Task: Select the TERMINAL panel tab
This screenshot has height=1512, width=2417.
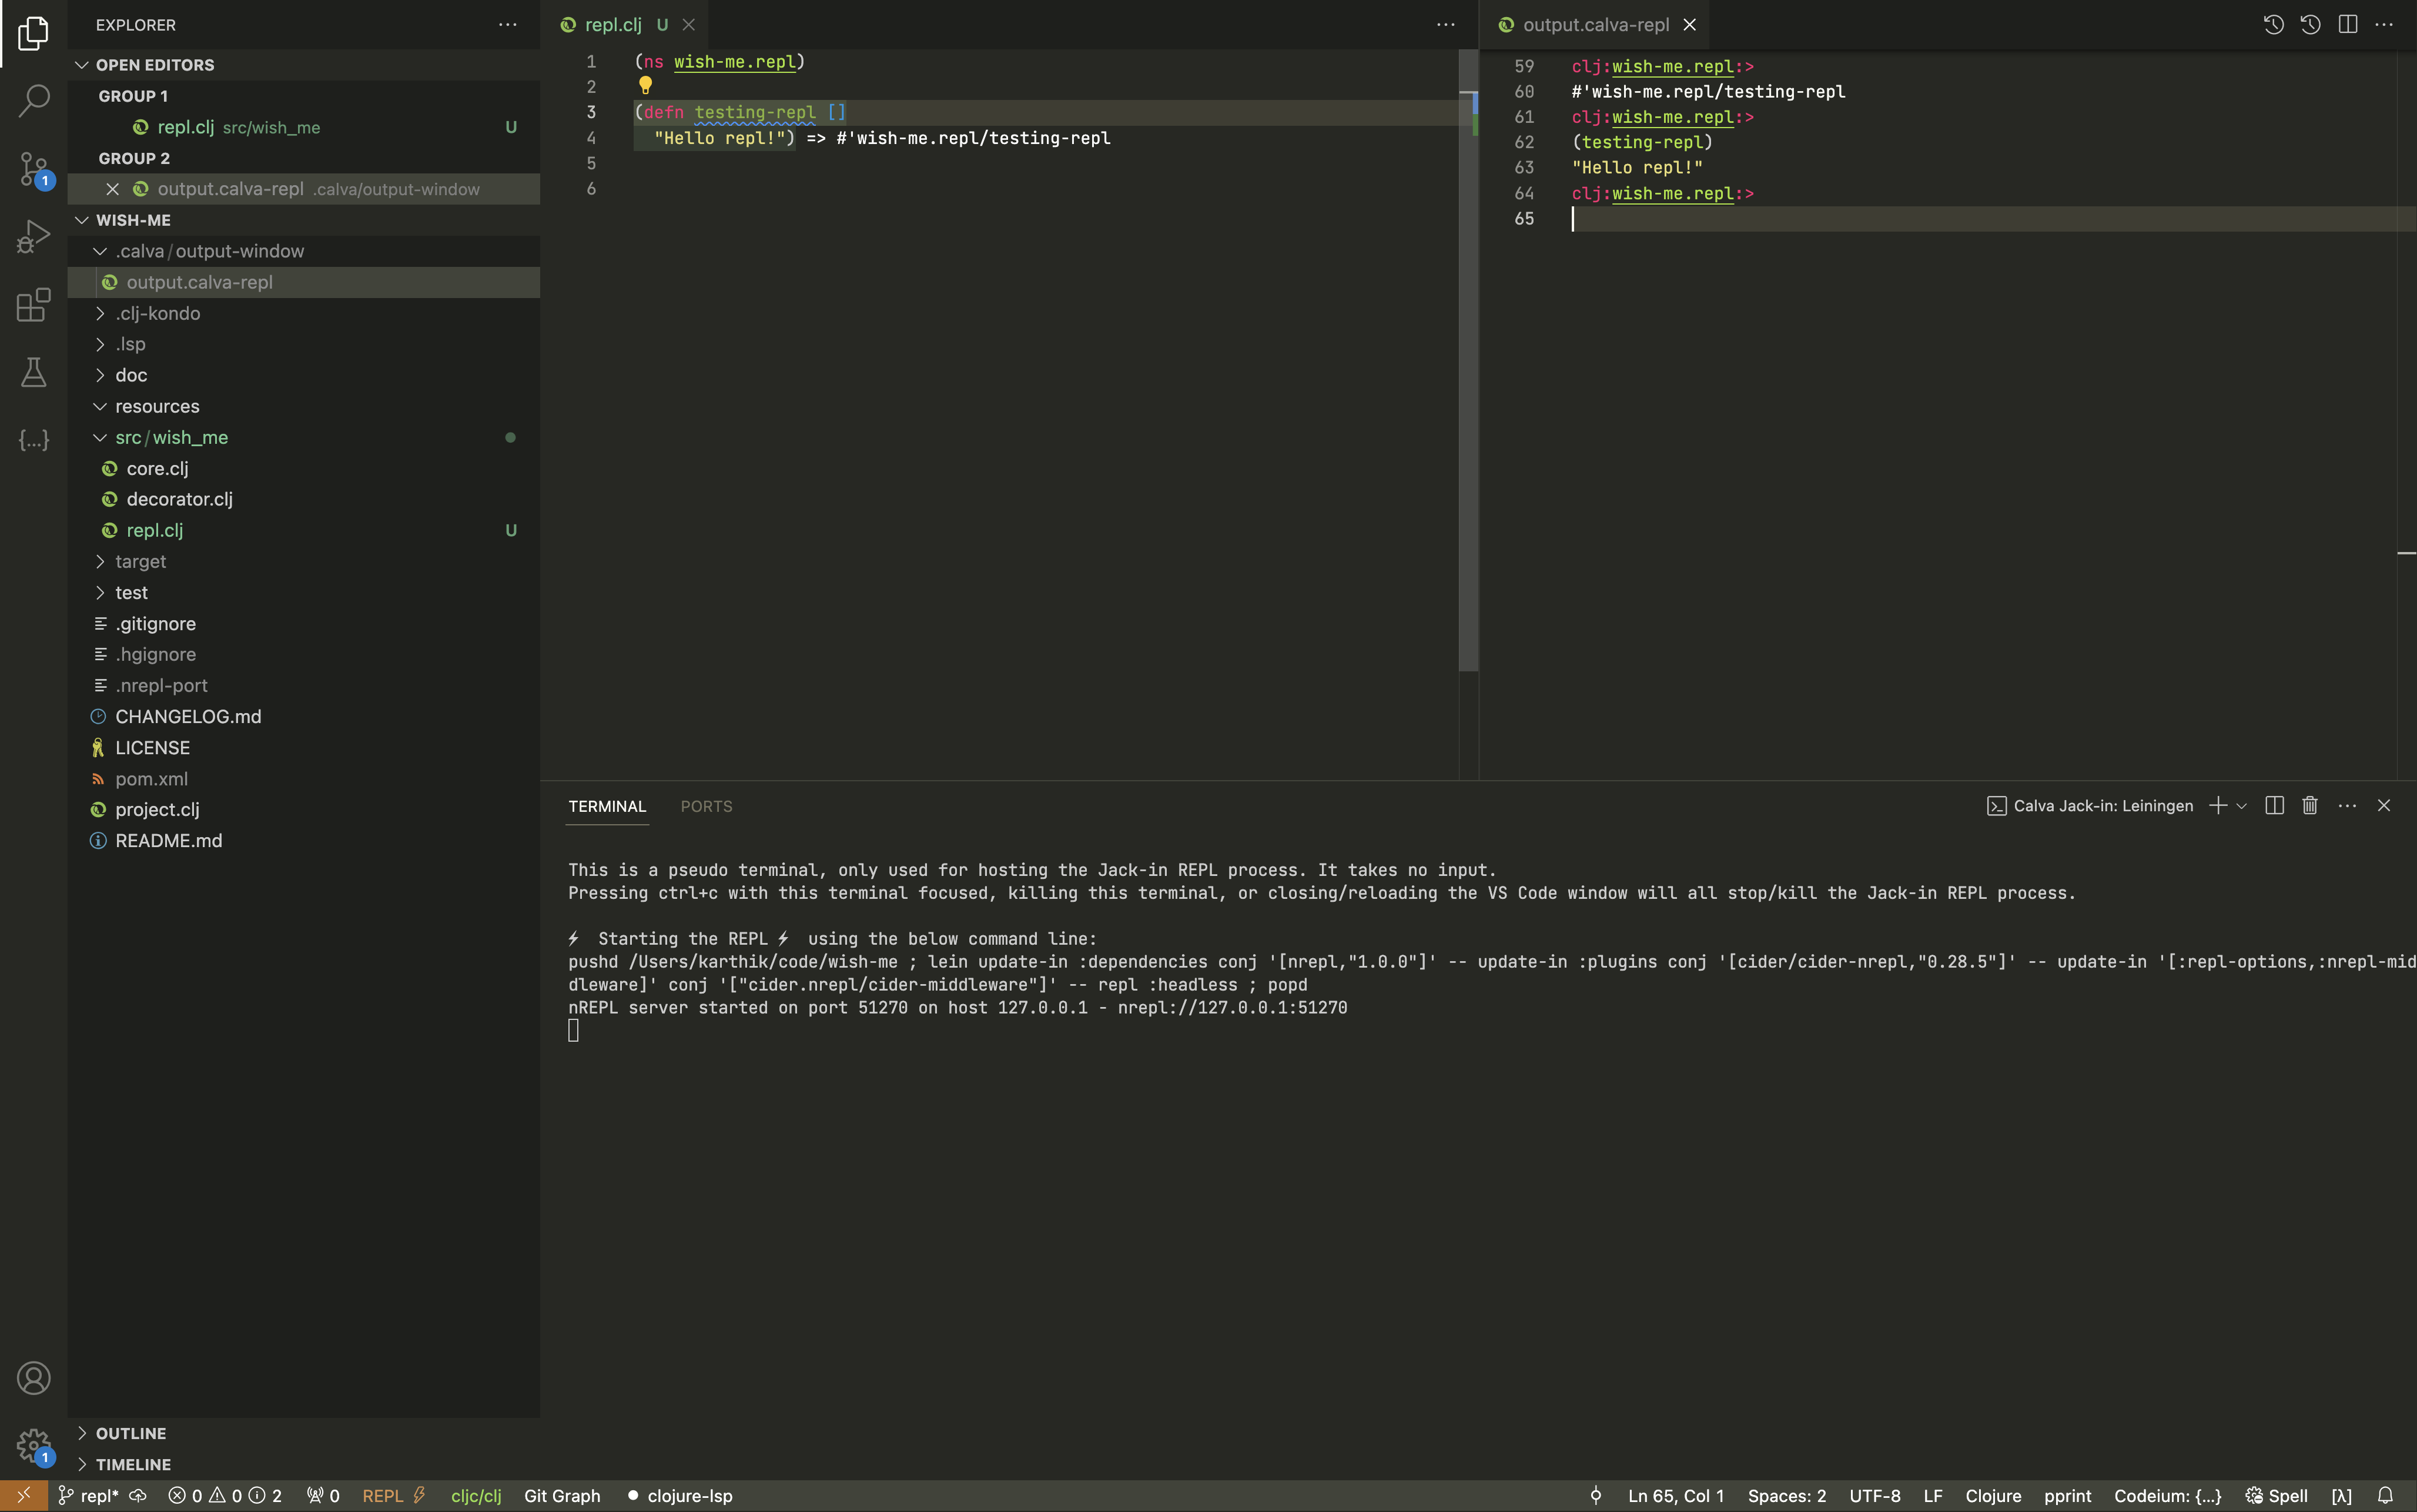Action: click(607, 806)
